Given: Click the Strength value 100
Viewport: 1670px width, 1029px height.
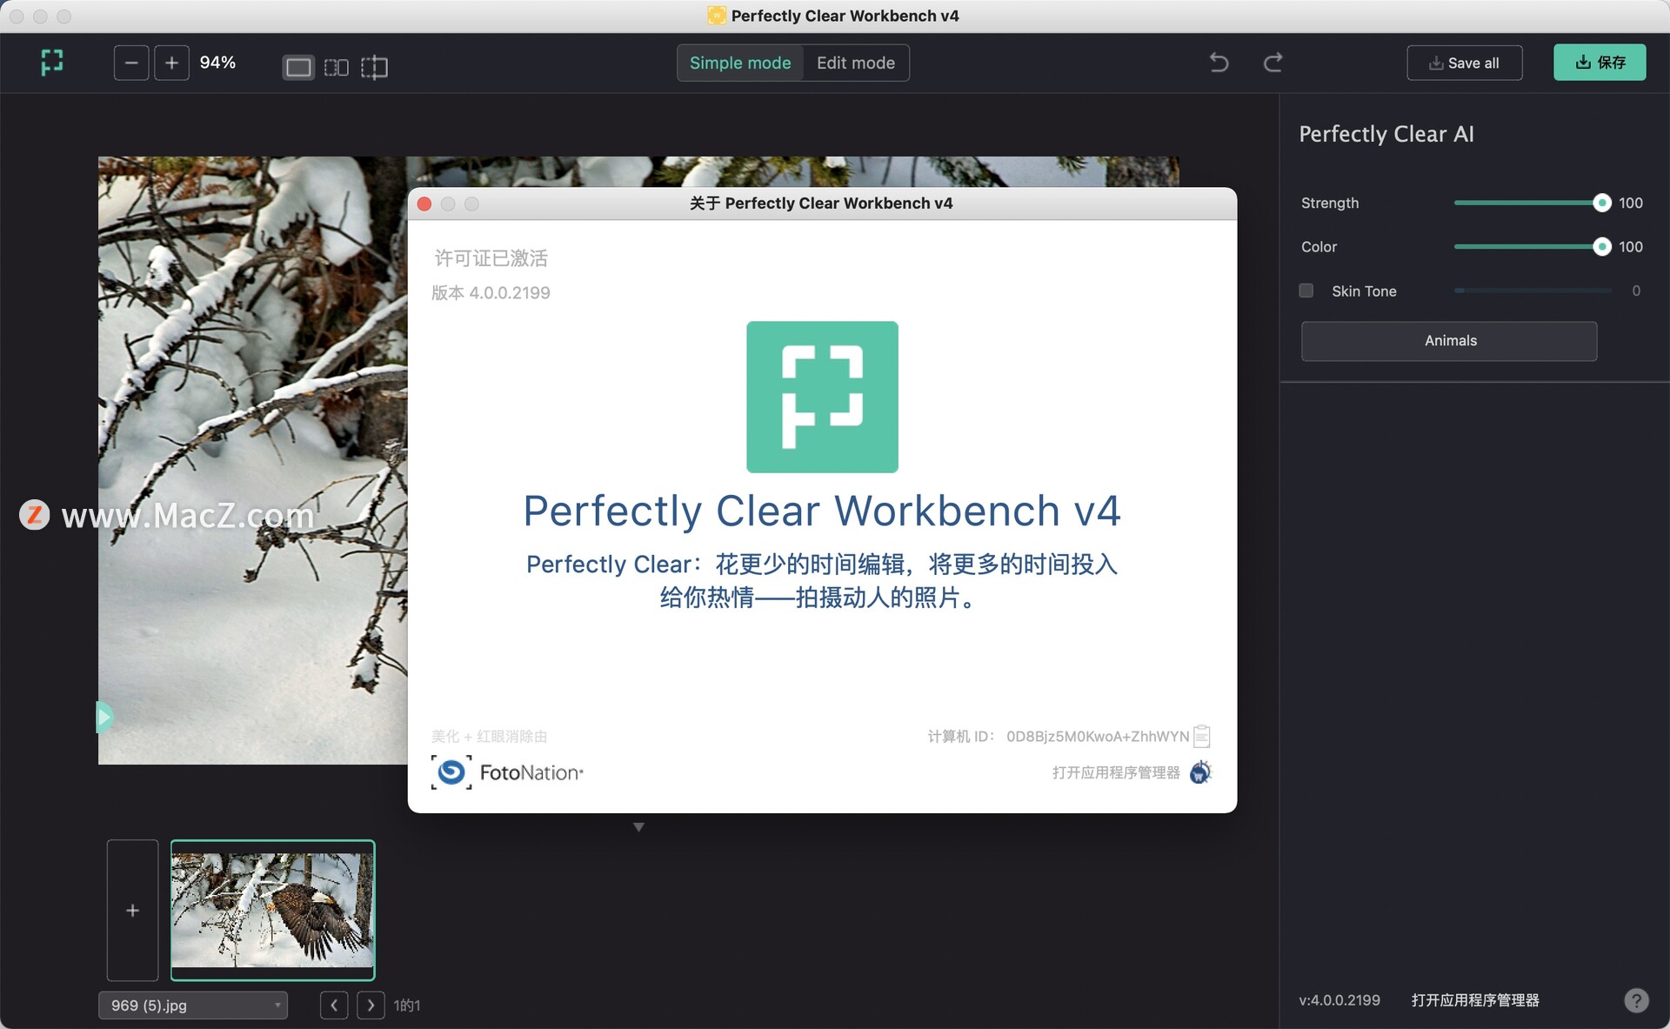Looking at the screenshot, I should pyautogui.click(x=1631, y=203).
